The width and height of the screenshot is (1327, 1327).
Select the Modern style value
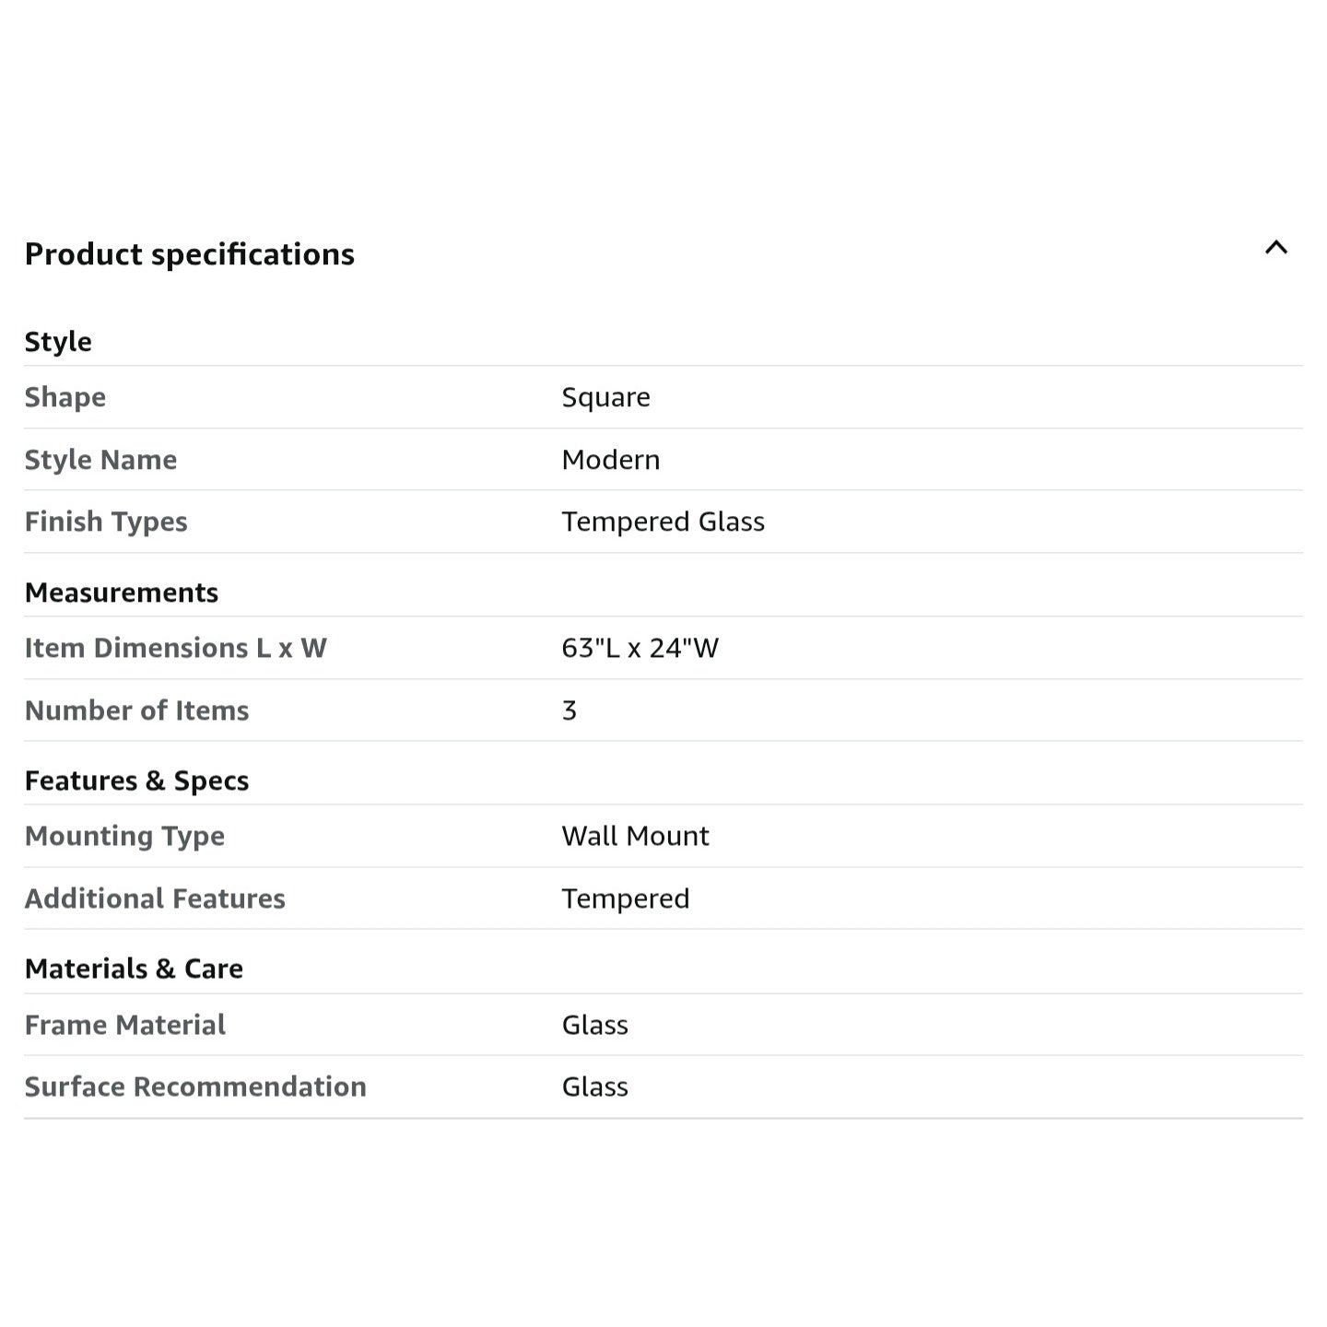point(611,460)
